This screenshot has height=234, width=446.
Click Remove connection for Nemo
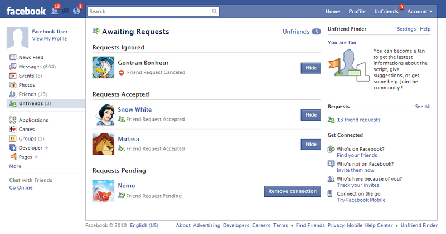(292, 191)
